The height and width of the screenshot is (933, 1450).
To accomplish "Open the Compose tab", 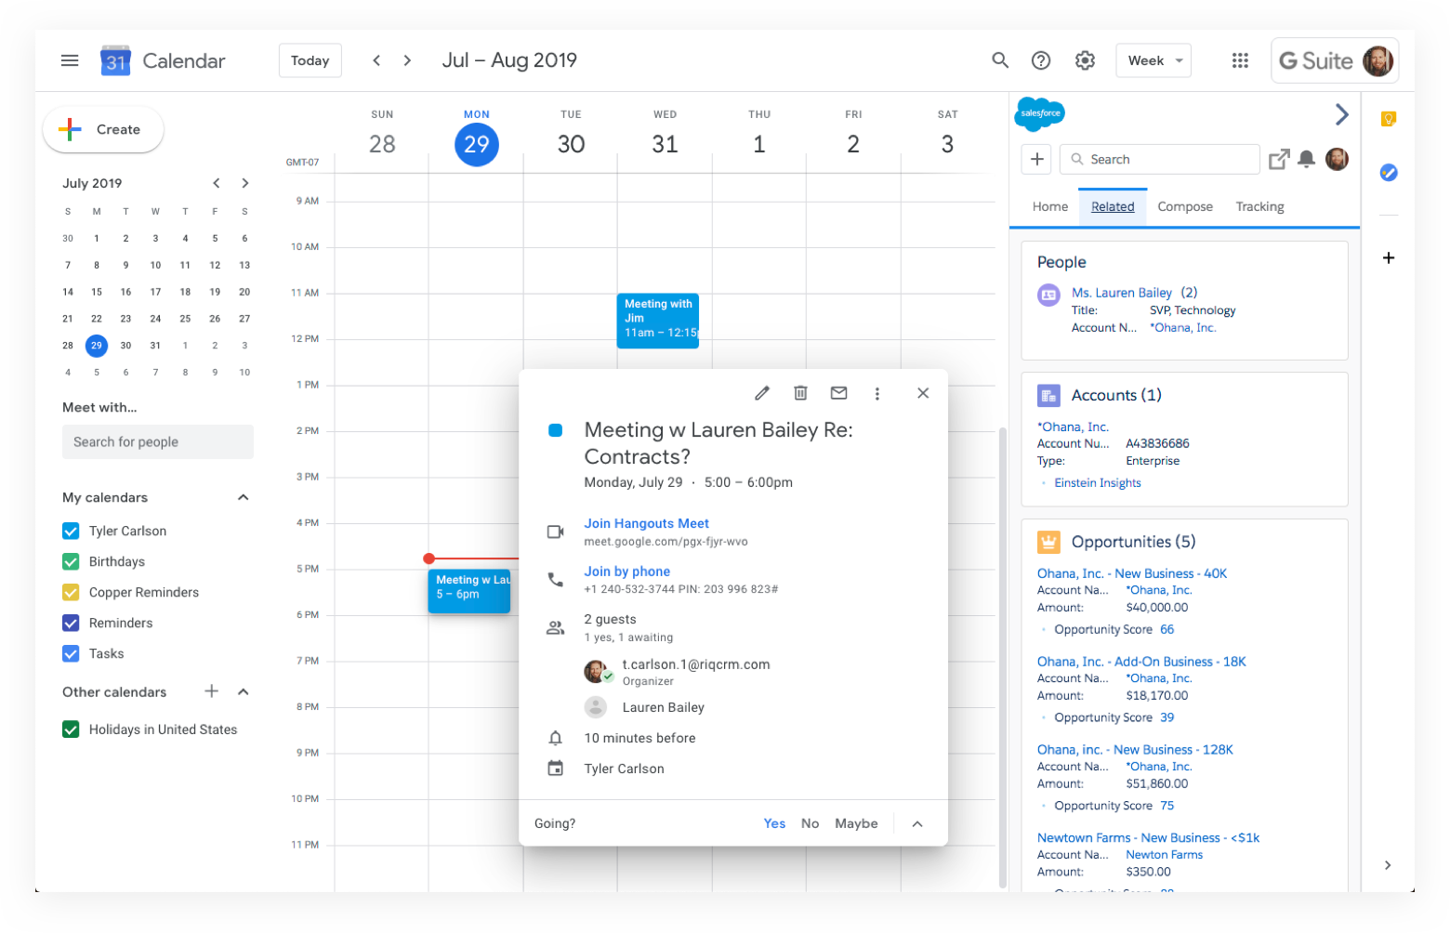I will point(1185,206).
